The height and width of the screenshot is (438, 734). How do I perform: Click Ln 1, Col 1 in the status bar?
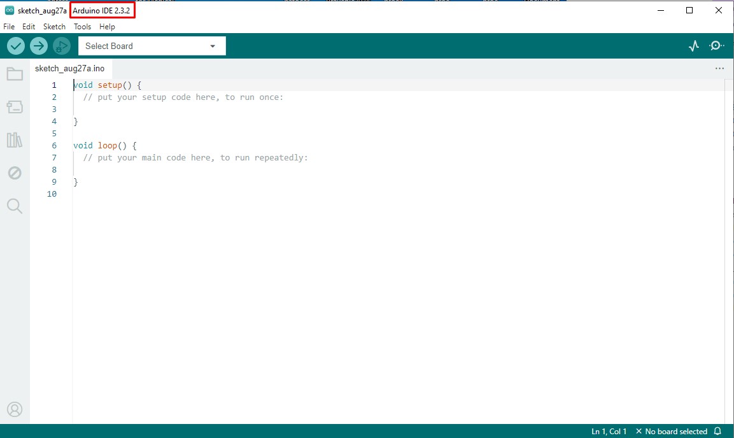(x=609, y=431)
